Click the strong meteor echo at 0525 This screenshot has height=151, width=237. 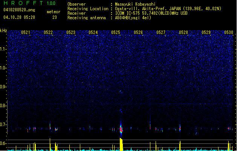pyautogui.click(x=121, y=129)
